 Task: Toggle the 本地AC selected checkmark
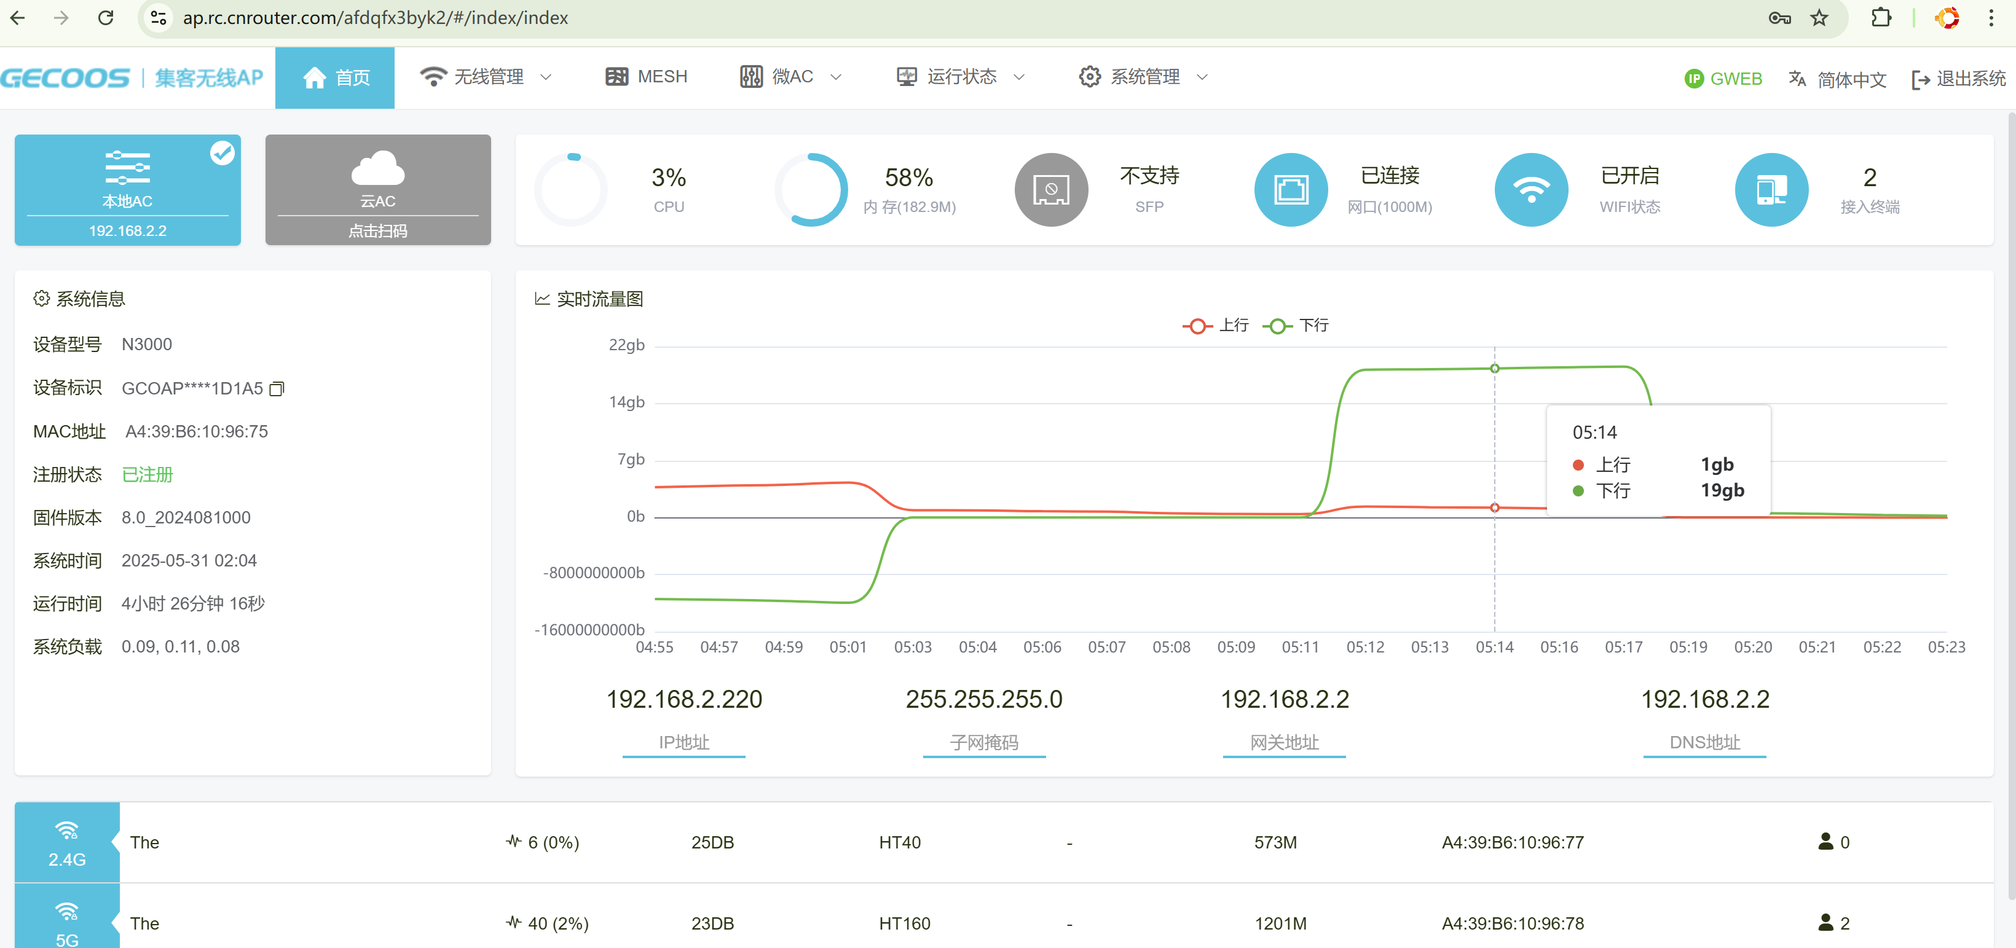pyautogui.click(x=222, y=154)
